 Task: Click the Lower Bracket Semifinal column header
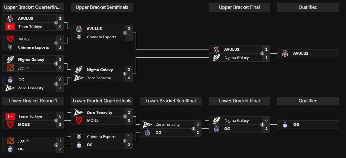click(171, 101)
